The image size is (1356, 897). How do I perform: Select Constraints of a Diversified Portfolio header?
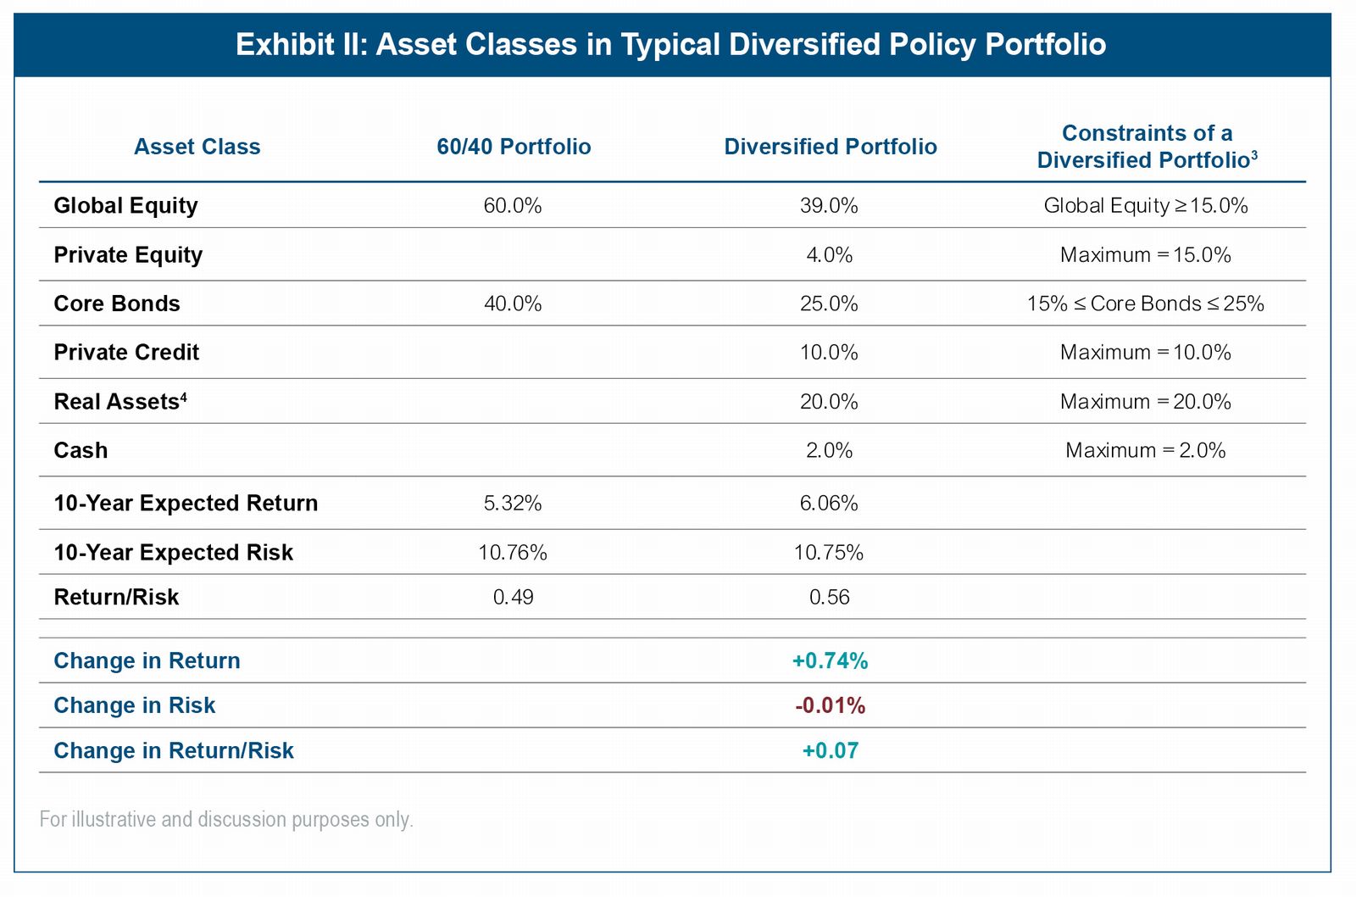[1146, 147]
